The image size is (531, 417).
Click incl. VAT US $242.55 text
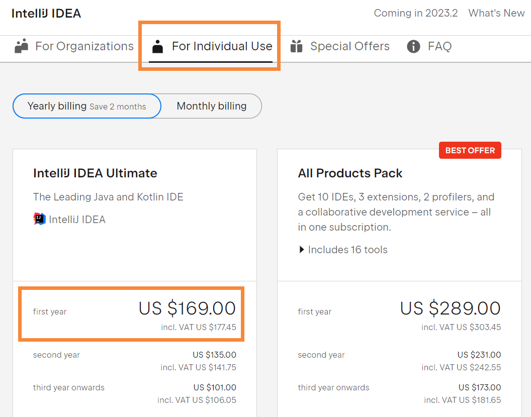(461, 367)
